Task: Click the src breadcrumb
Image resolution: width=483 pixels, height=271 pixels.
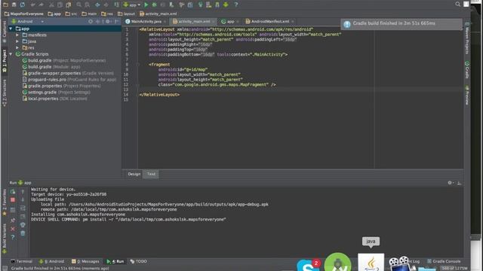Action: 71,14
